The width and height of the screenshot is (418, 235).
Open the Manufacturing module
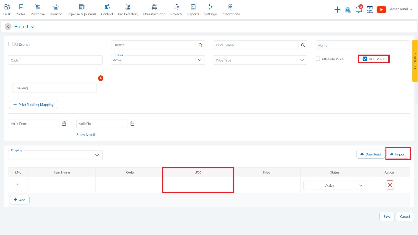(154, 10)
